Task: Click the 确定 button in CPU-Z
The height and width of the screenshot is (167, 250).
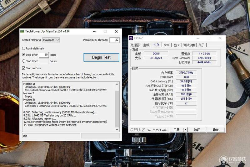Action: click(216, 130)
